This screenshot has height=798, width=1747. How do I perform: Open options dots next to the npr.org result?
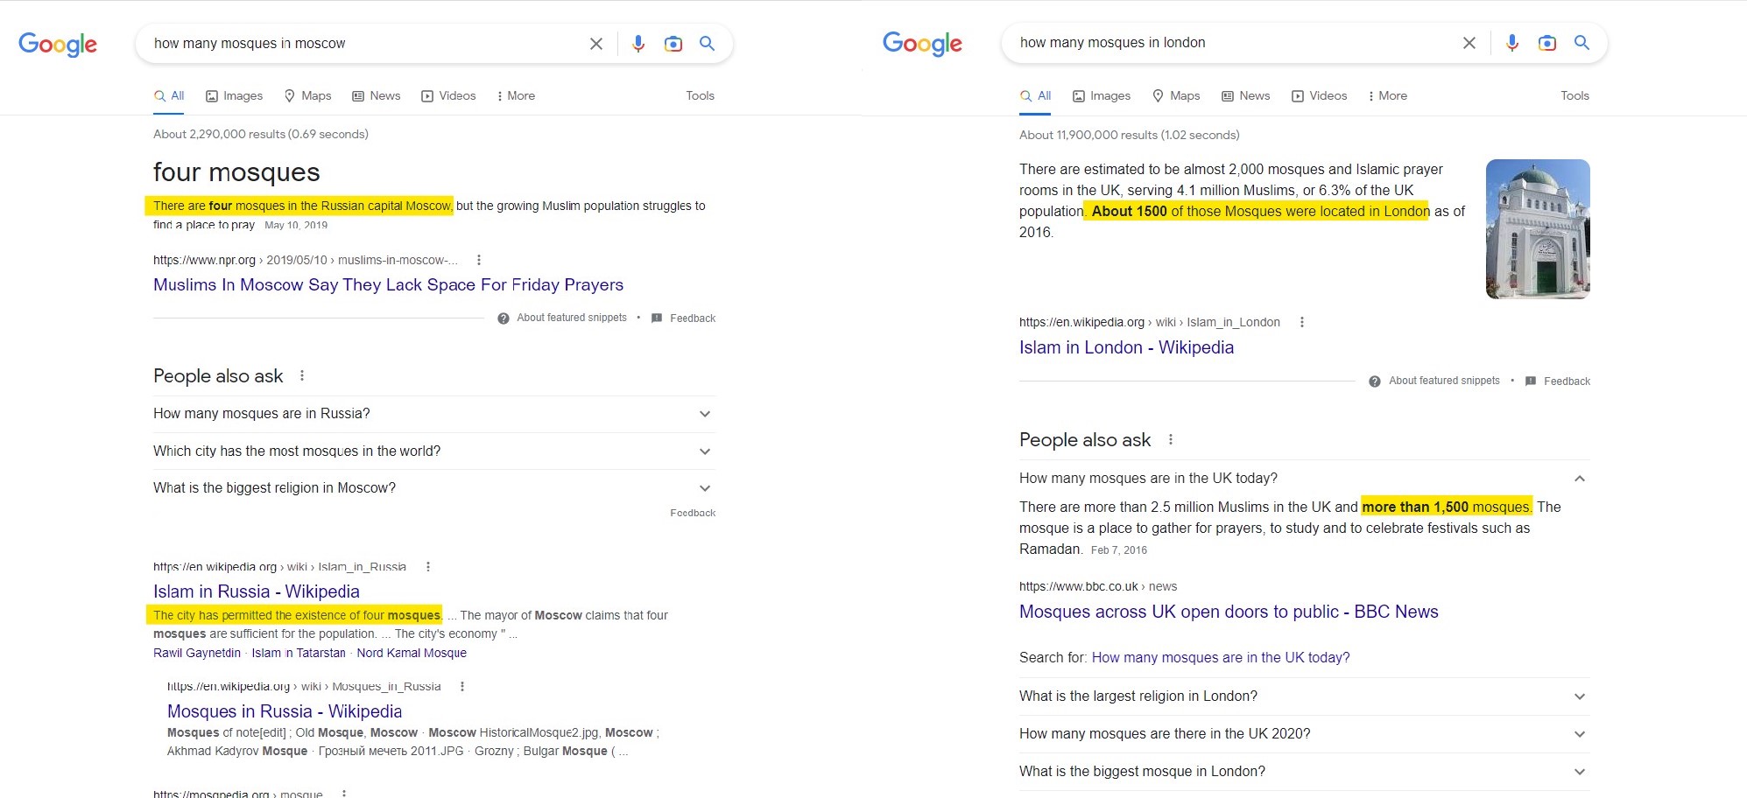(x=479, y=260)
